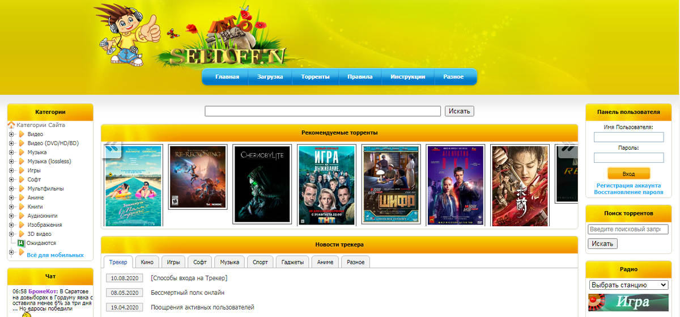
Task: Click the orange arrow icon next to Аудиокниги
Action: click(22, 216)
